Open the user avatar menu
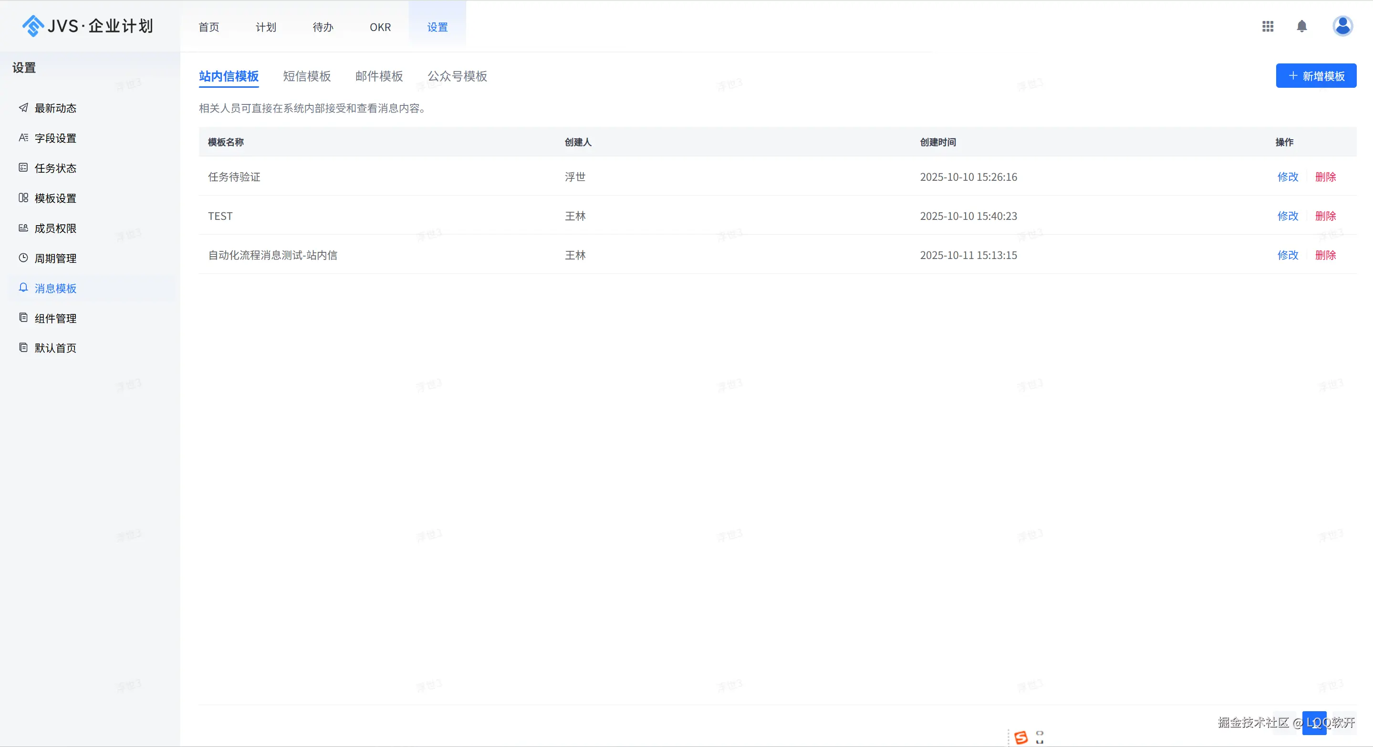Screen dimensions: 1373x747 [x=1342, y=26]
